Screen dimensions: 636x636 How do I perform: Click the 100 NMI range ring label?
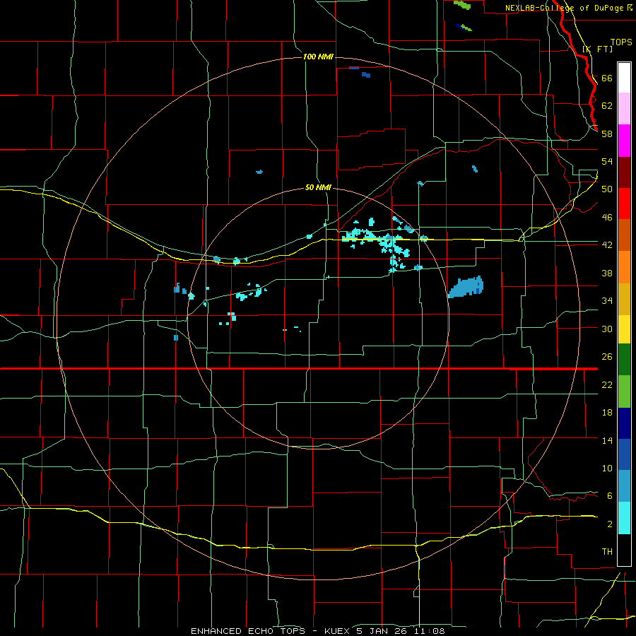318,57
